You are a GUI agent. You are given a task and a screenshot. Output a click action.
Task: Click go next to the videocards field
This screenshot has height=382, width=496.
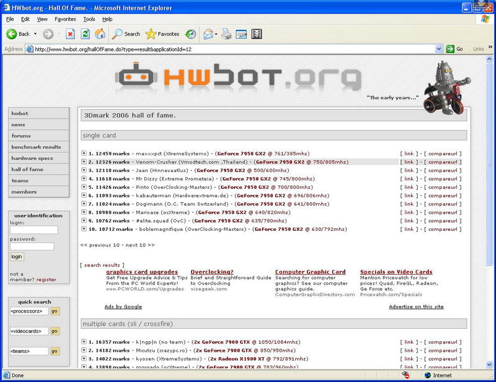pyautogui.click(x=55, y=331)
